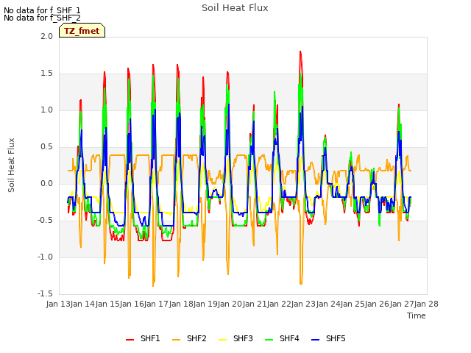The image size is (471, 353).
Task: Click the 2.0 y-axis tick label
Action: point(46,36)
